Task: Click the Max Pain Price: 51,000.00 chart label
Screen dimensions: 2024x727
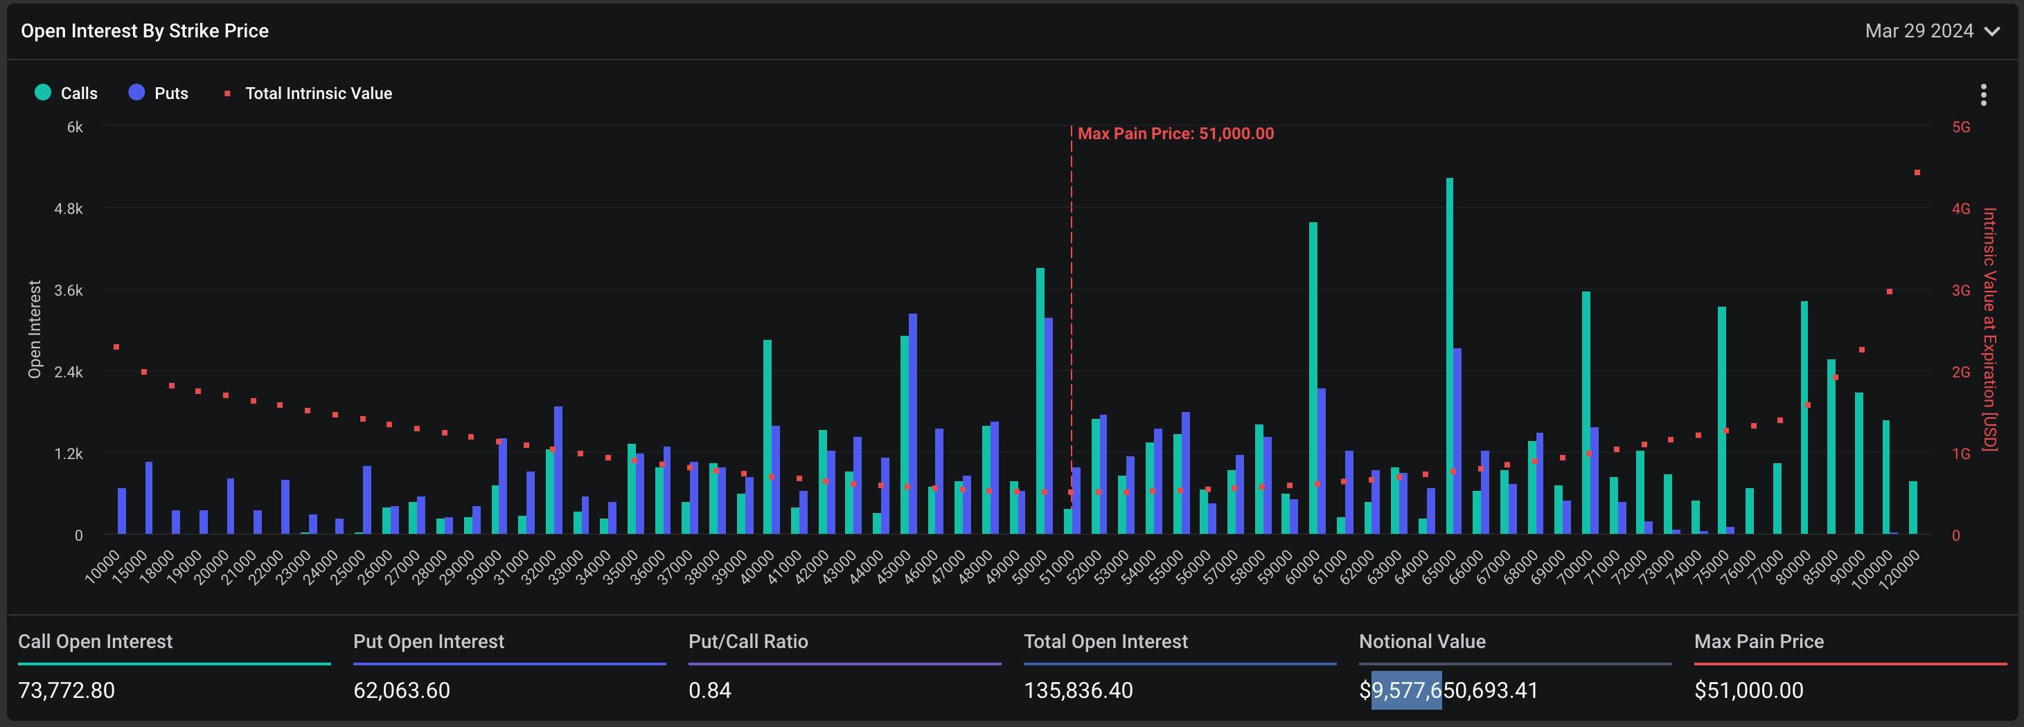Action: click(x=1175, y=134)
